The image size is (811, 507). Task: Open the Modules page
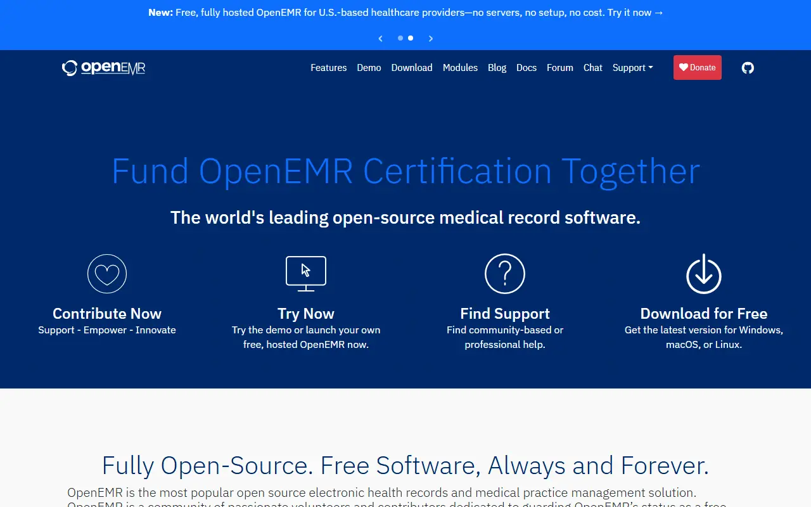460,68
